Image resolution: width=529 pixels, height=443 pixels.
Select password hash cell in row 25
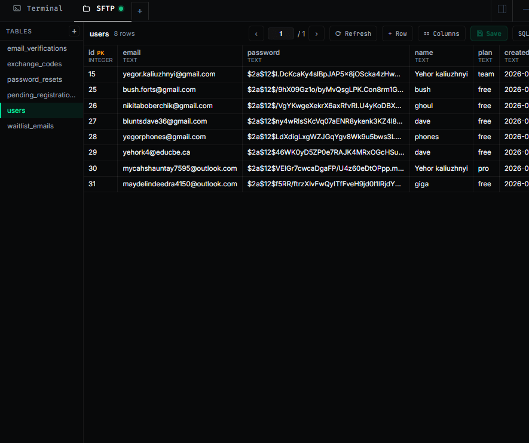click(x=326, y=90)
